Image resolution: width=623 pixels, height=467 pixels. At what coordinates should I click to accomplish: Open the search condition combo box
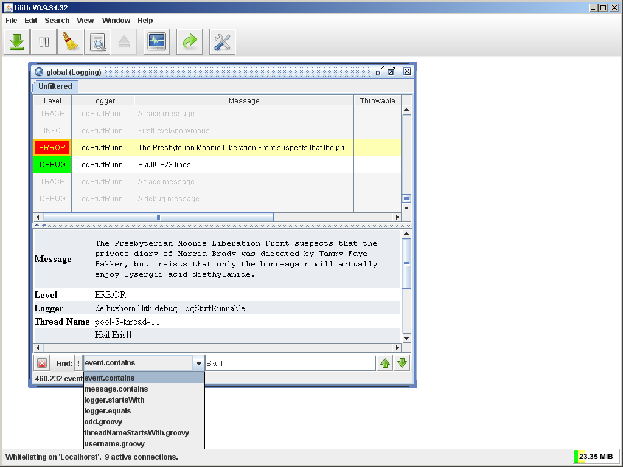(199, 362)
